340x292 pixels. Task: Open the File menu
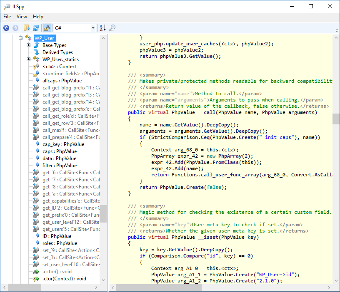(7, 17)
